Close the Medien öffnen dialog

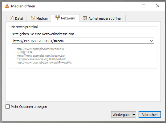(158, 6)
